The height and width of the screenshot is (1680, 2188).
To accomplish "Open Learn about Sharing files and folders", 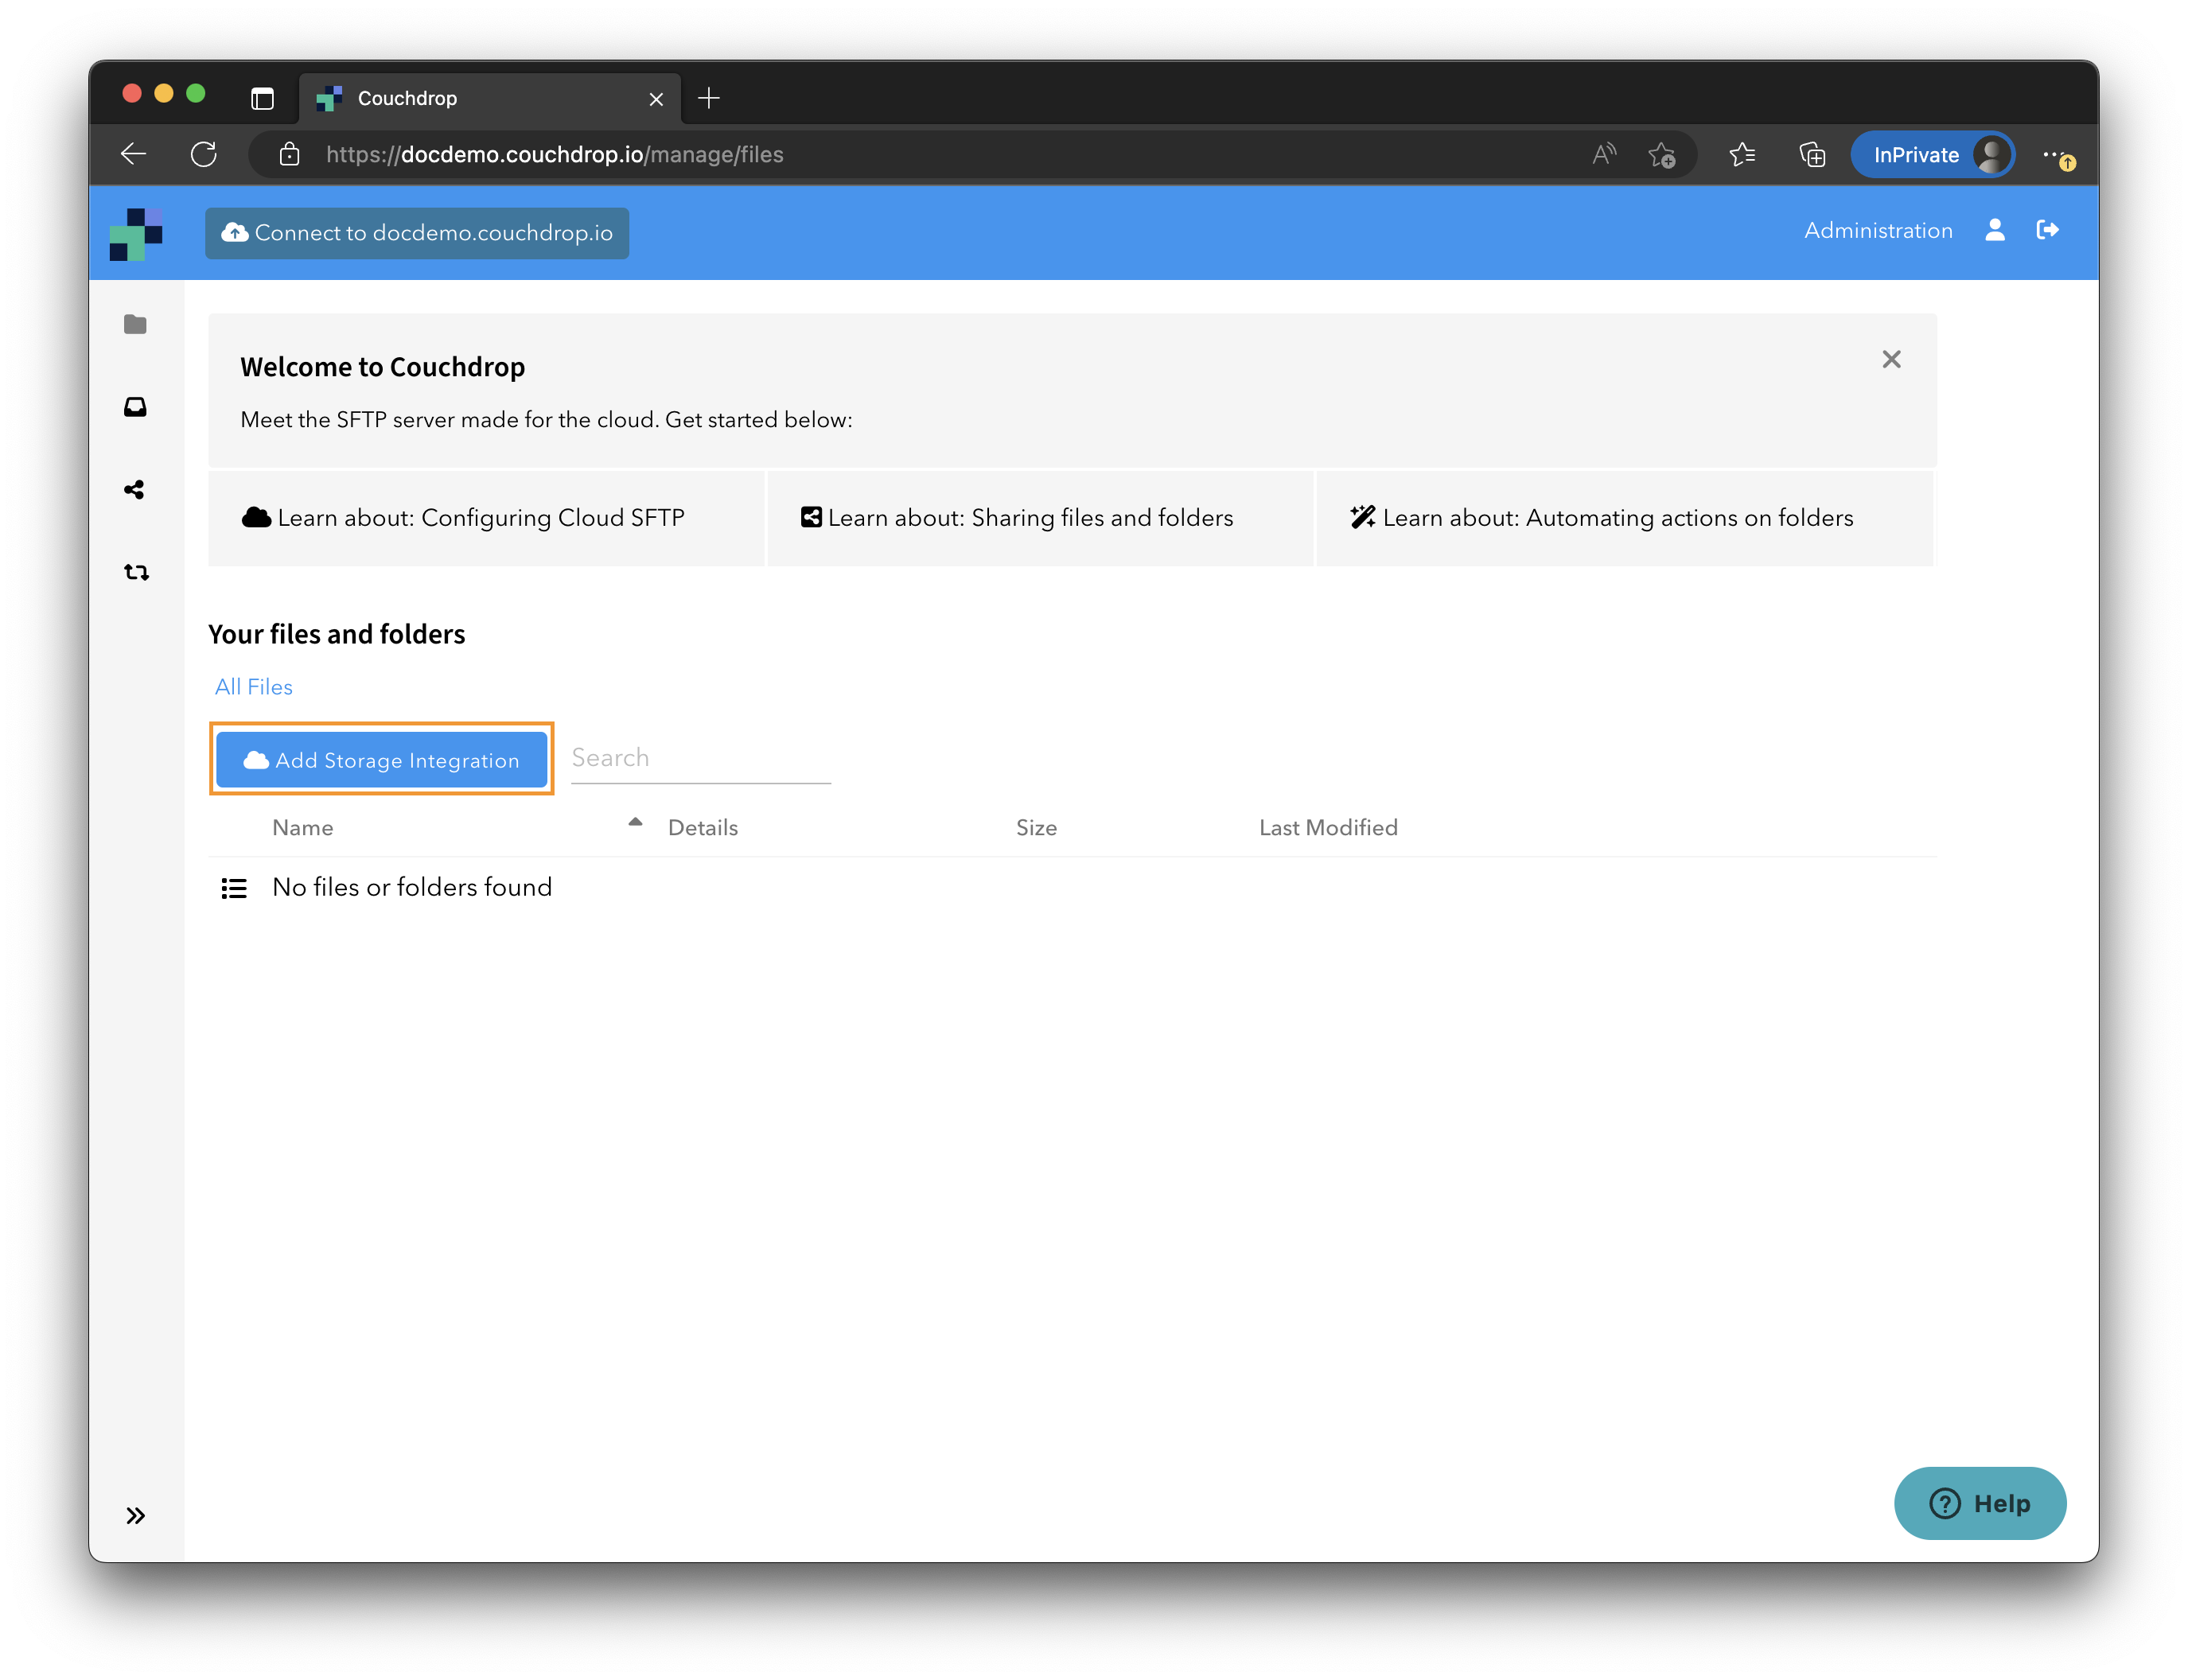I will click(x=1040, y=518).
